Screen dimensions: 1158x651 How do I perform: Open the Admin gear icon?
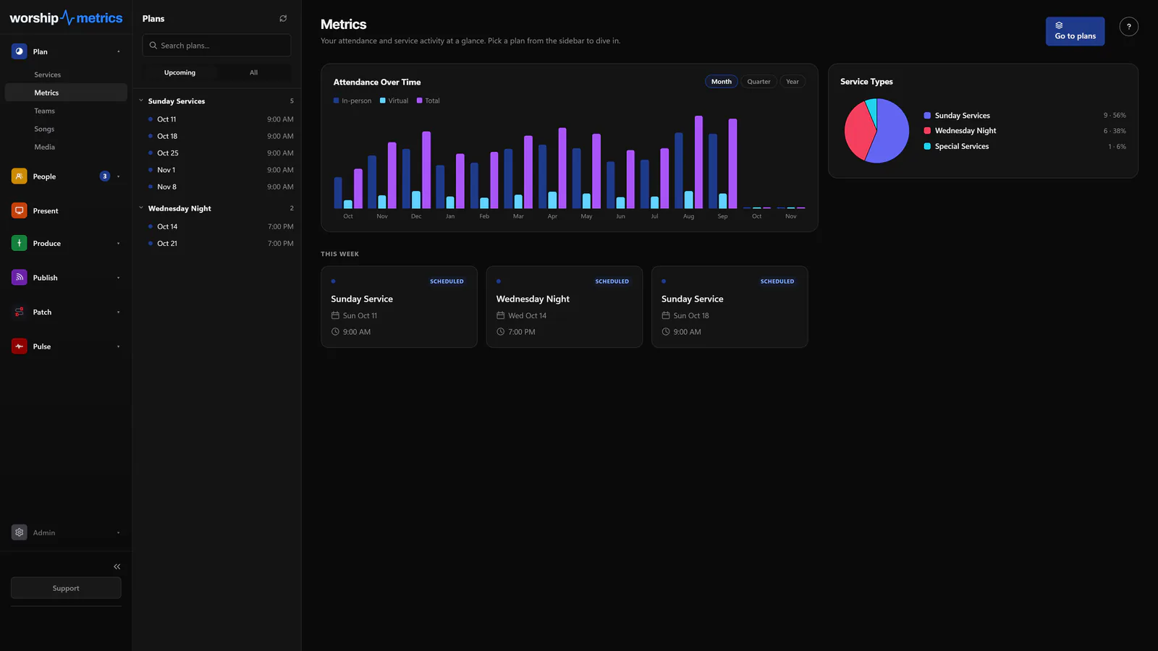pyautogui.click(x=20, y=532)
